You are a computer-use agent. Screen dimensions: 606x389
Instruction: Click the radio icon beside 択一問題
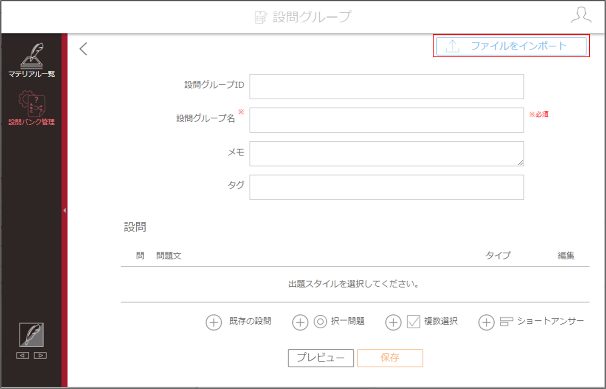click(320, 322)
